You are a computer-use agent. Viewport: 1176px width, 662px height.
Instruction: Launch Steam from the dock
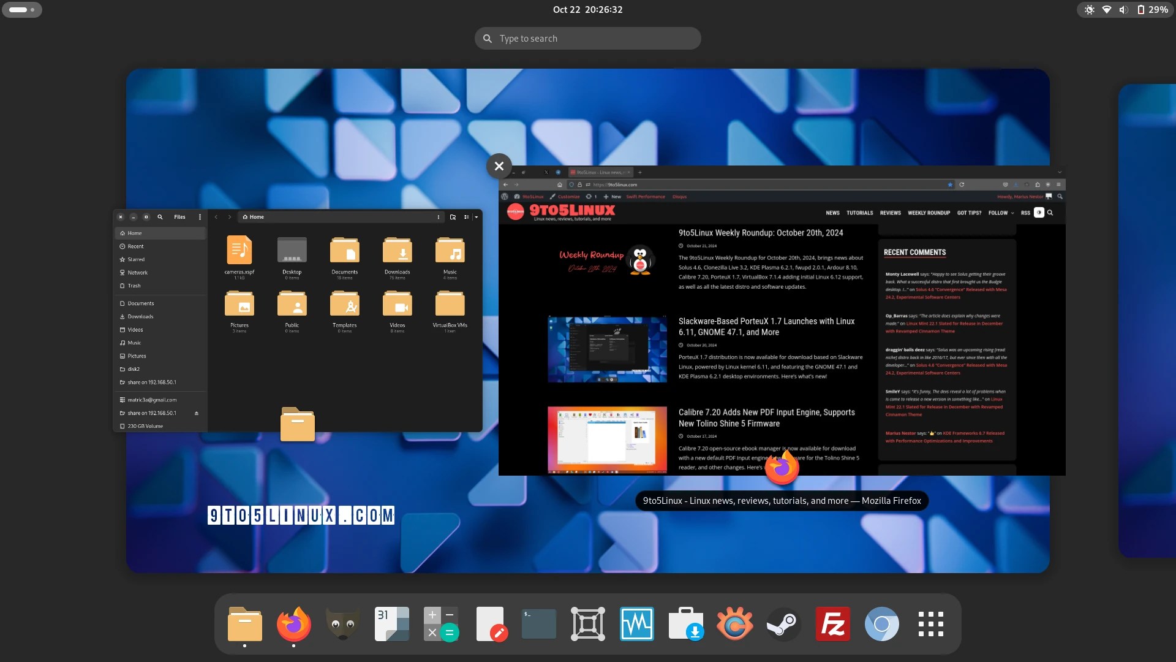click(x=783, y=624)
